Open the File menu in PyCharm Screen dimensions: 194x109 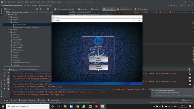tap(5, 2)
